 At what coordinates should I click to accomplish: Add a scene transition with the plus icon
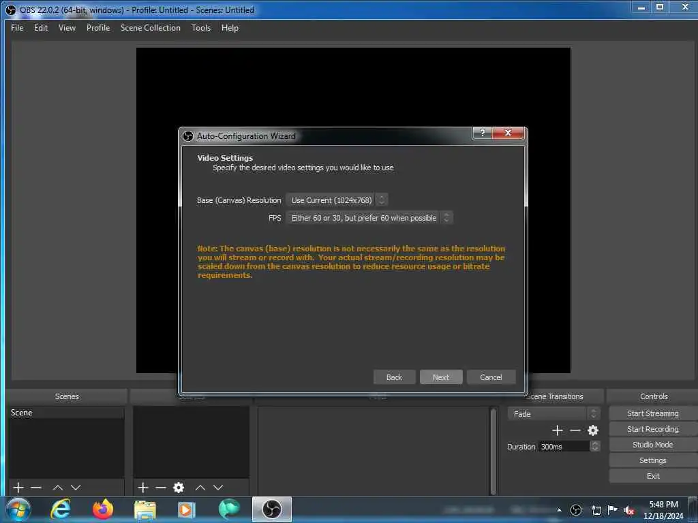(x=558, y=430)
